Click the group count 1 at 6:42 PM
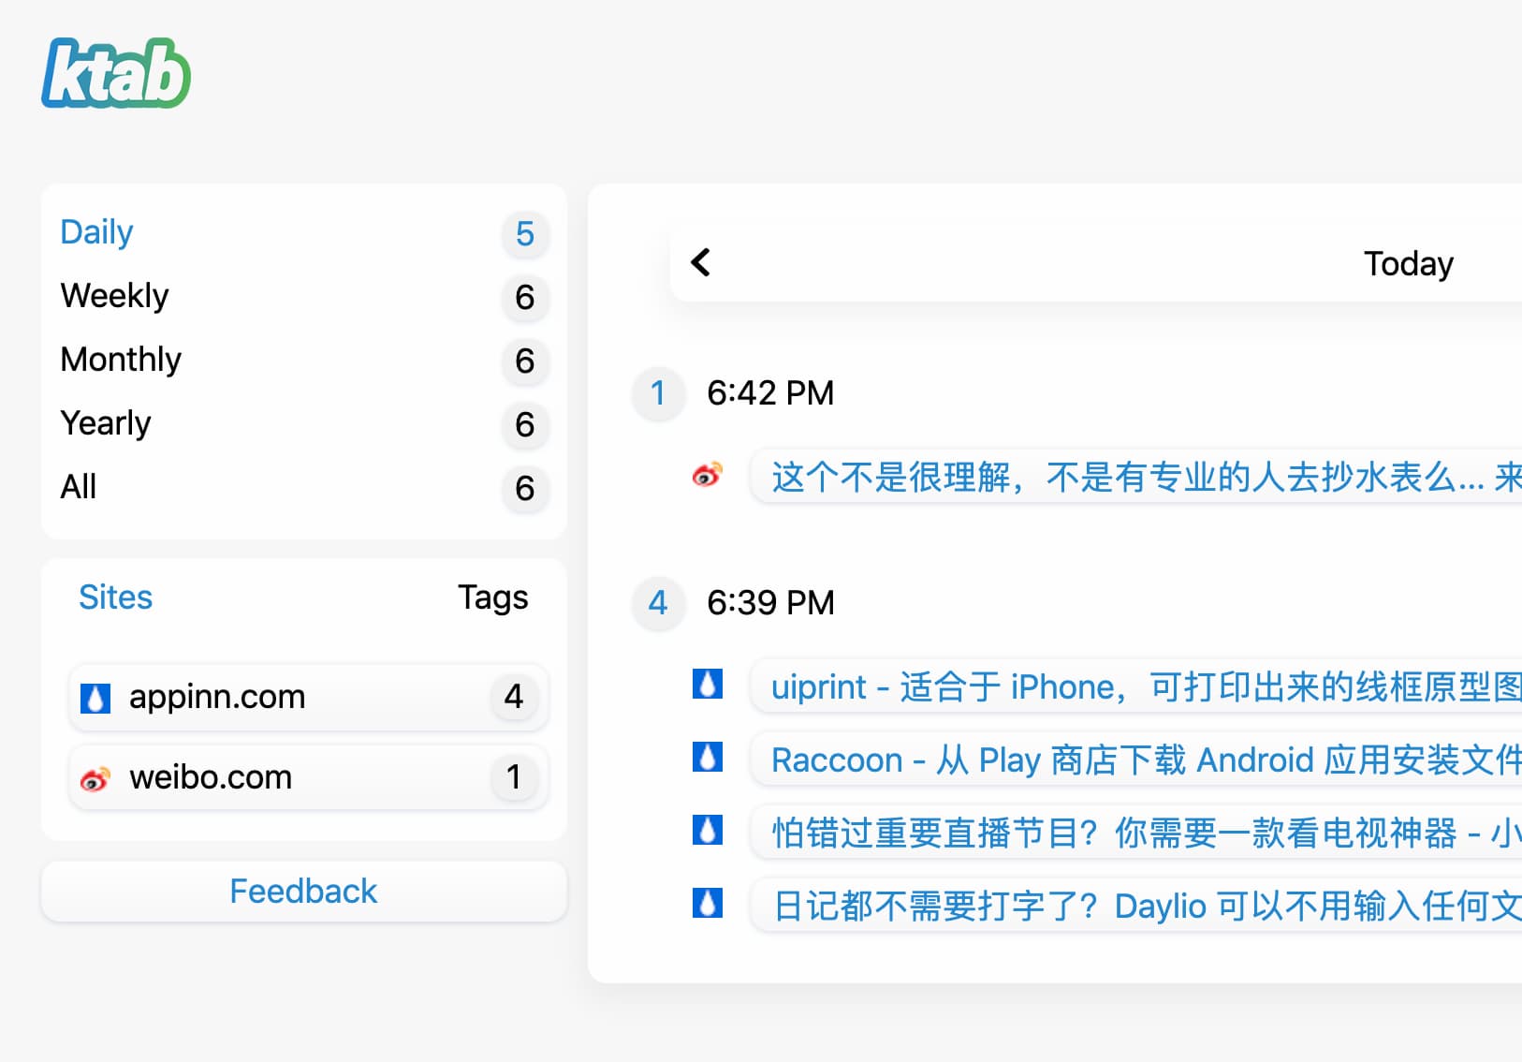 click(659, 393)
